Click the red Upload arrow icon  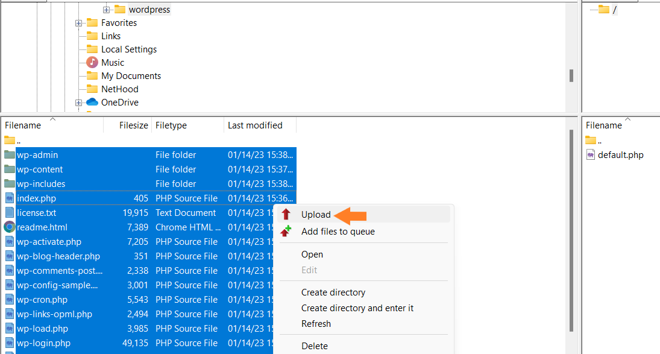pos(286,214)
